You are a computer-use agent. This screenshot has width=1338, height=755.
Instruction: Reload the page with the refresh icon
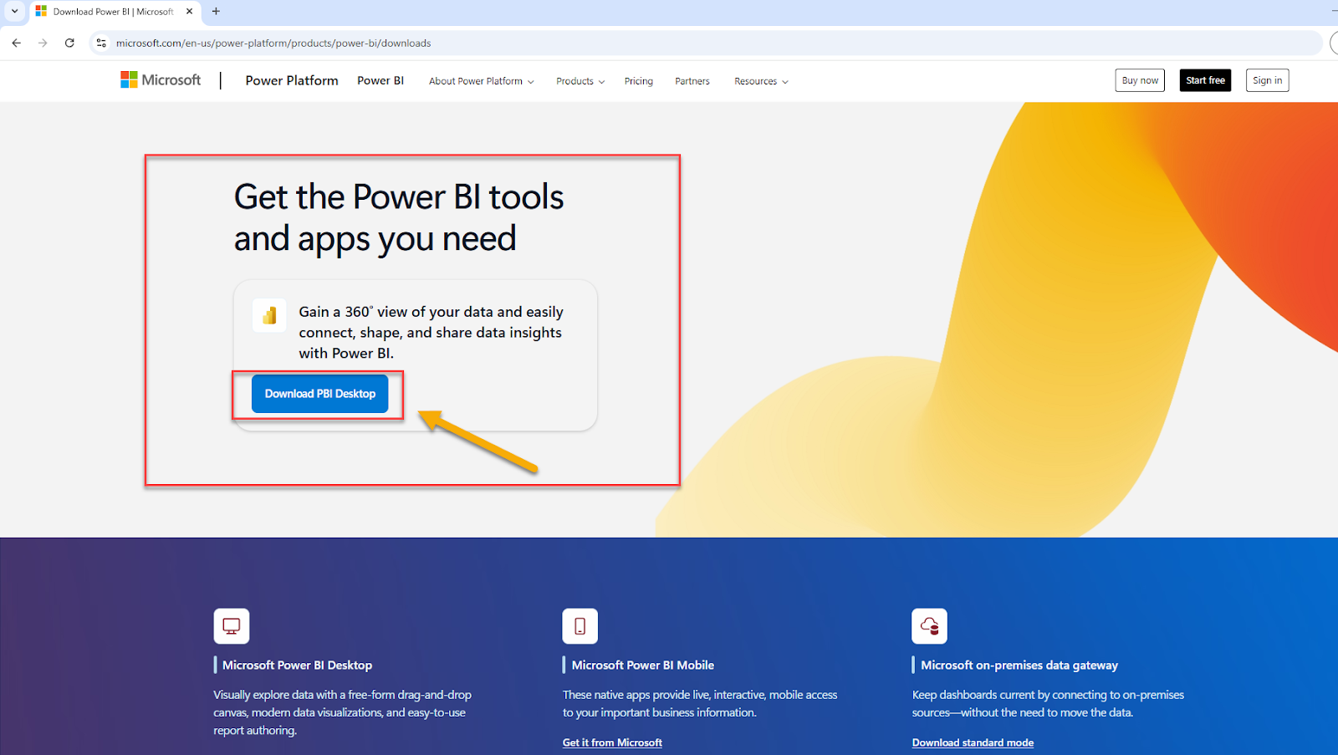point(69,43)
